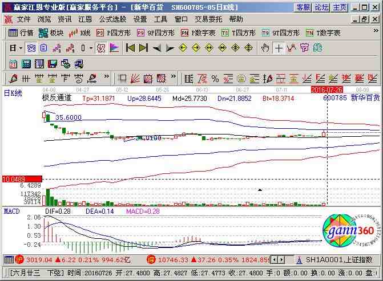Click the golden ratio circle 金 icon
The height and width of the screenshot is (281, 383).
241,79
